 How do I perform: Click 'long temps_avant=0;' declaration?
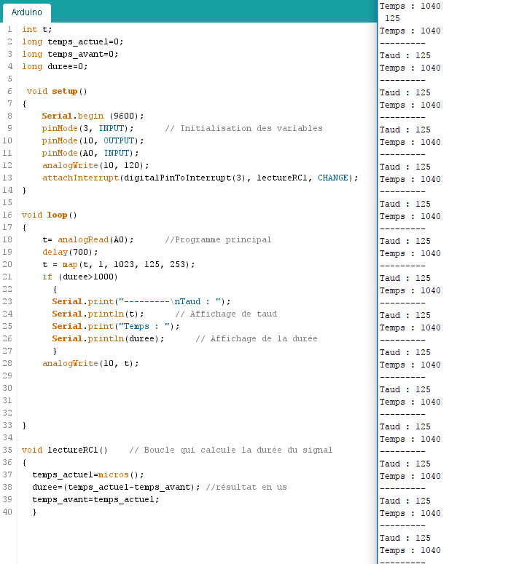(70, 54)
